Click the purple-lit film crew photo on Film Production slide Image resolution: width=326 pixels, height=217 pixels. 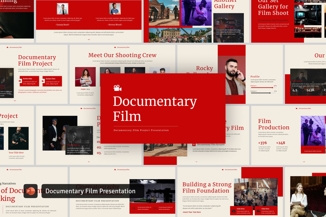coord(313,131)
